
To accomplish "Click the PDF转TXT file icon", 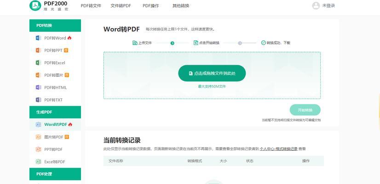I will [38, 100].
